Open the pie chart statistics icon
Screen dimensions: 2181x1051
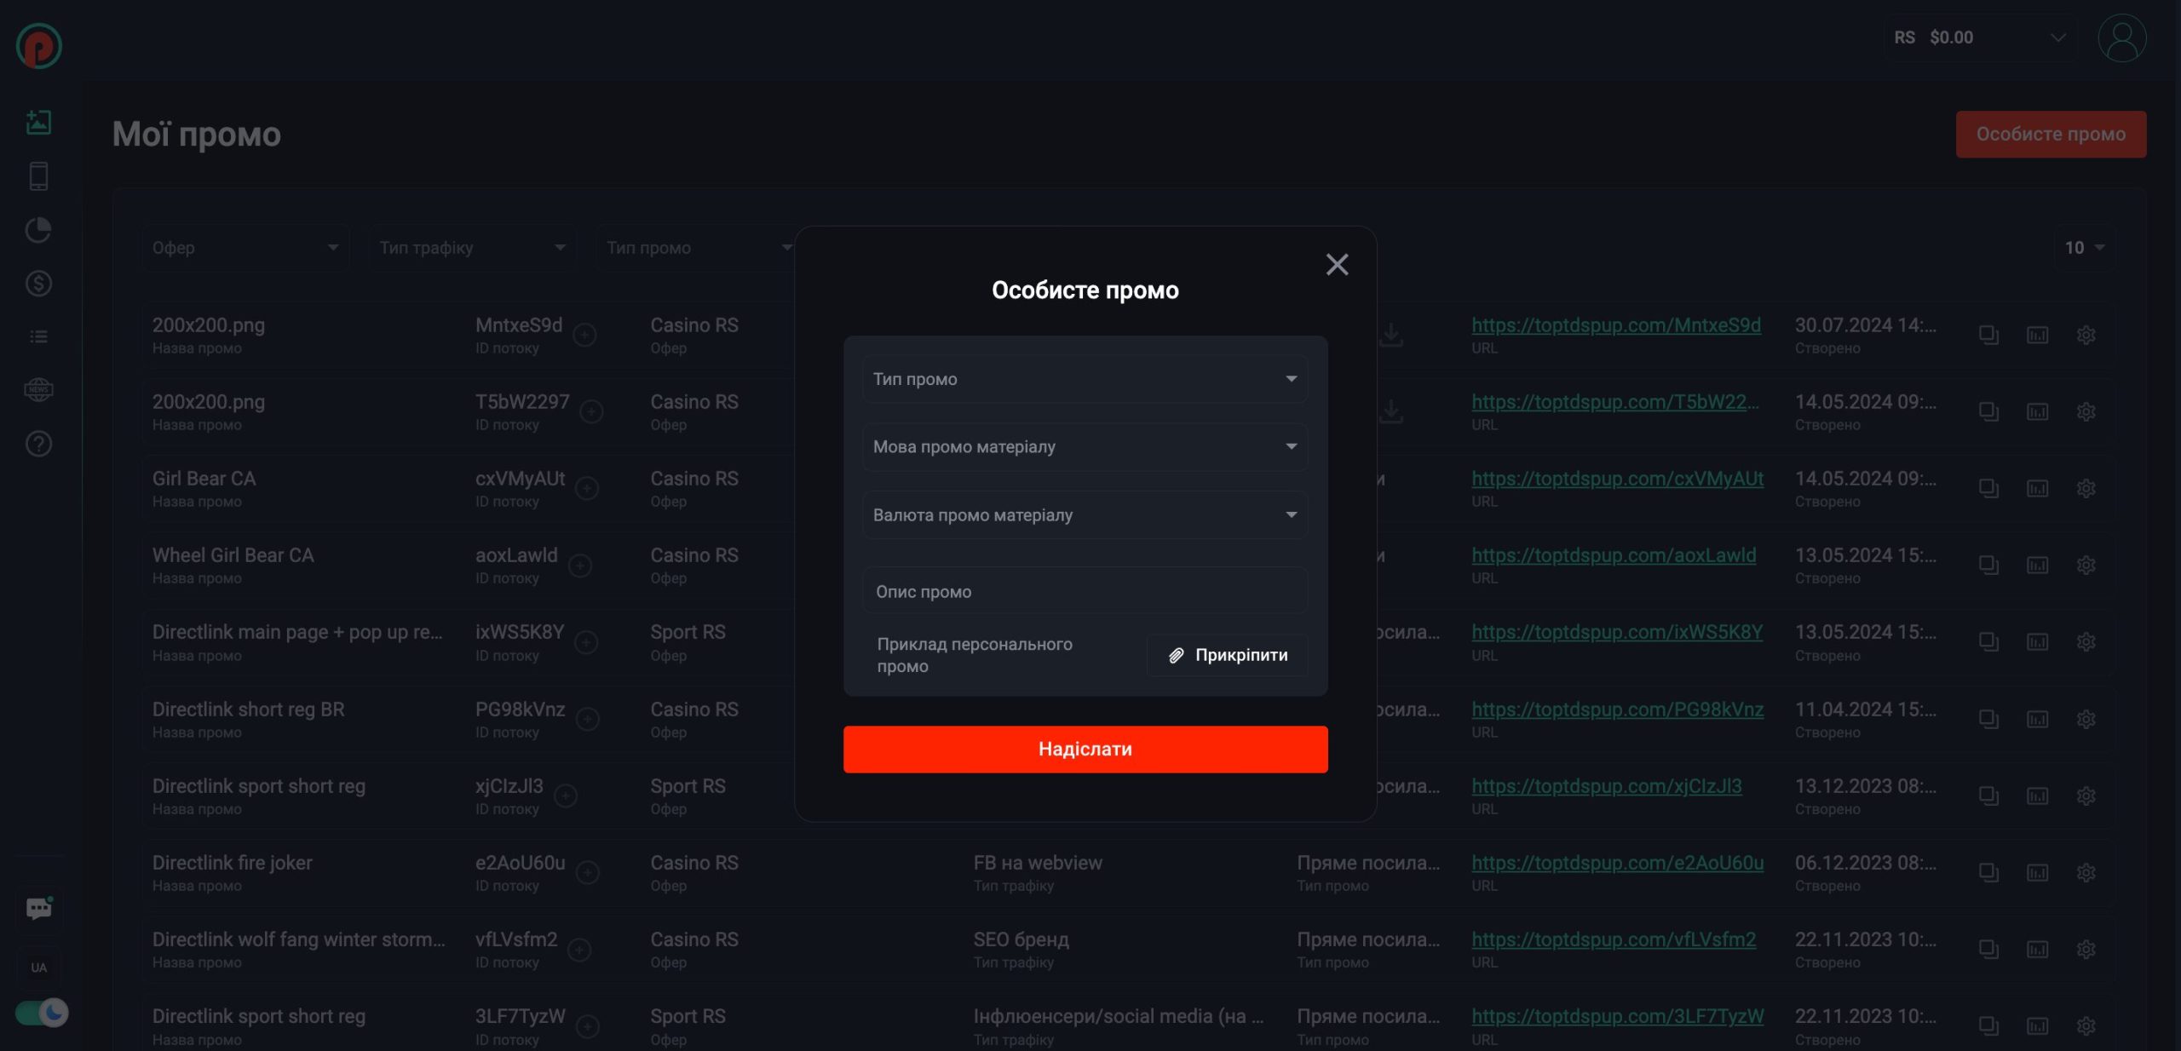point(38,230)
